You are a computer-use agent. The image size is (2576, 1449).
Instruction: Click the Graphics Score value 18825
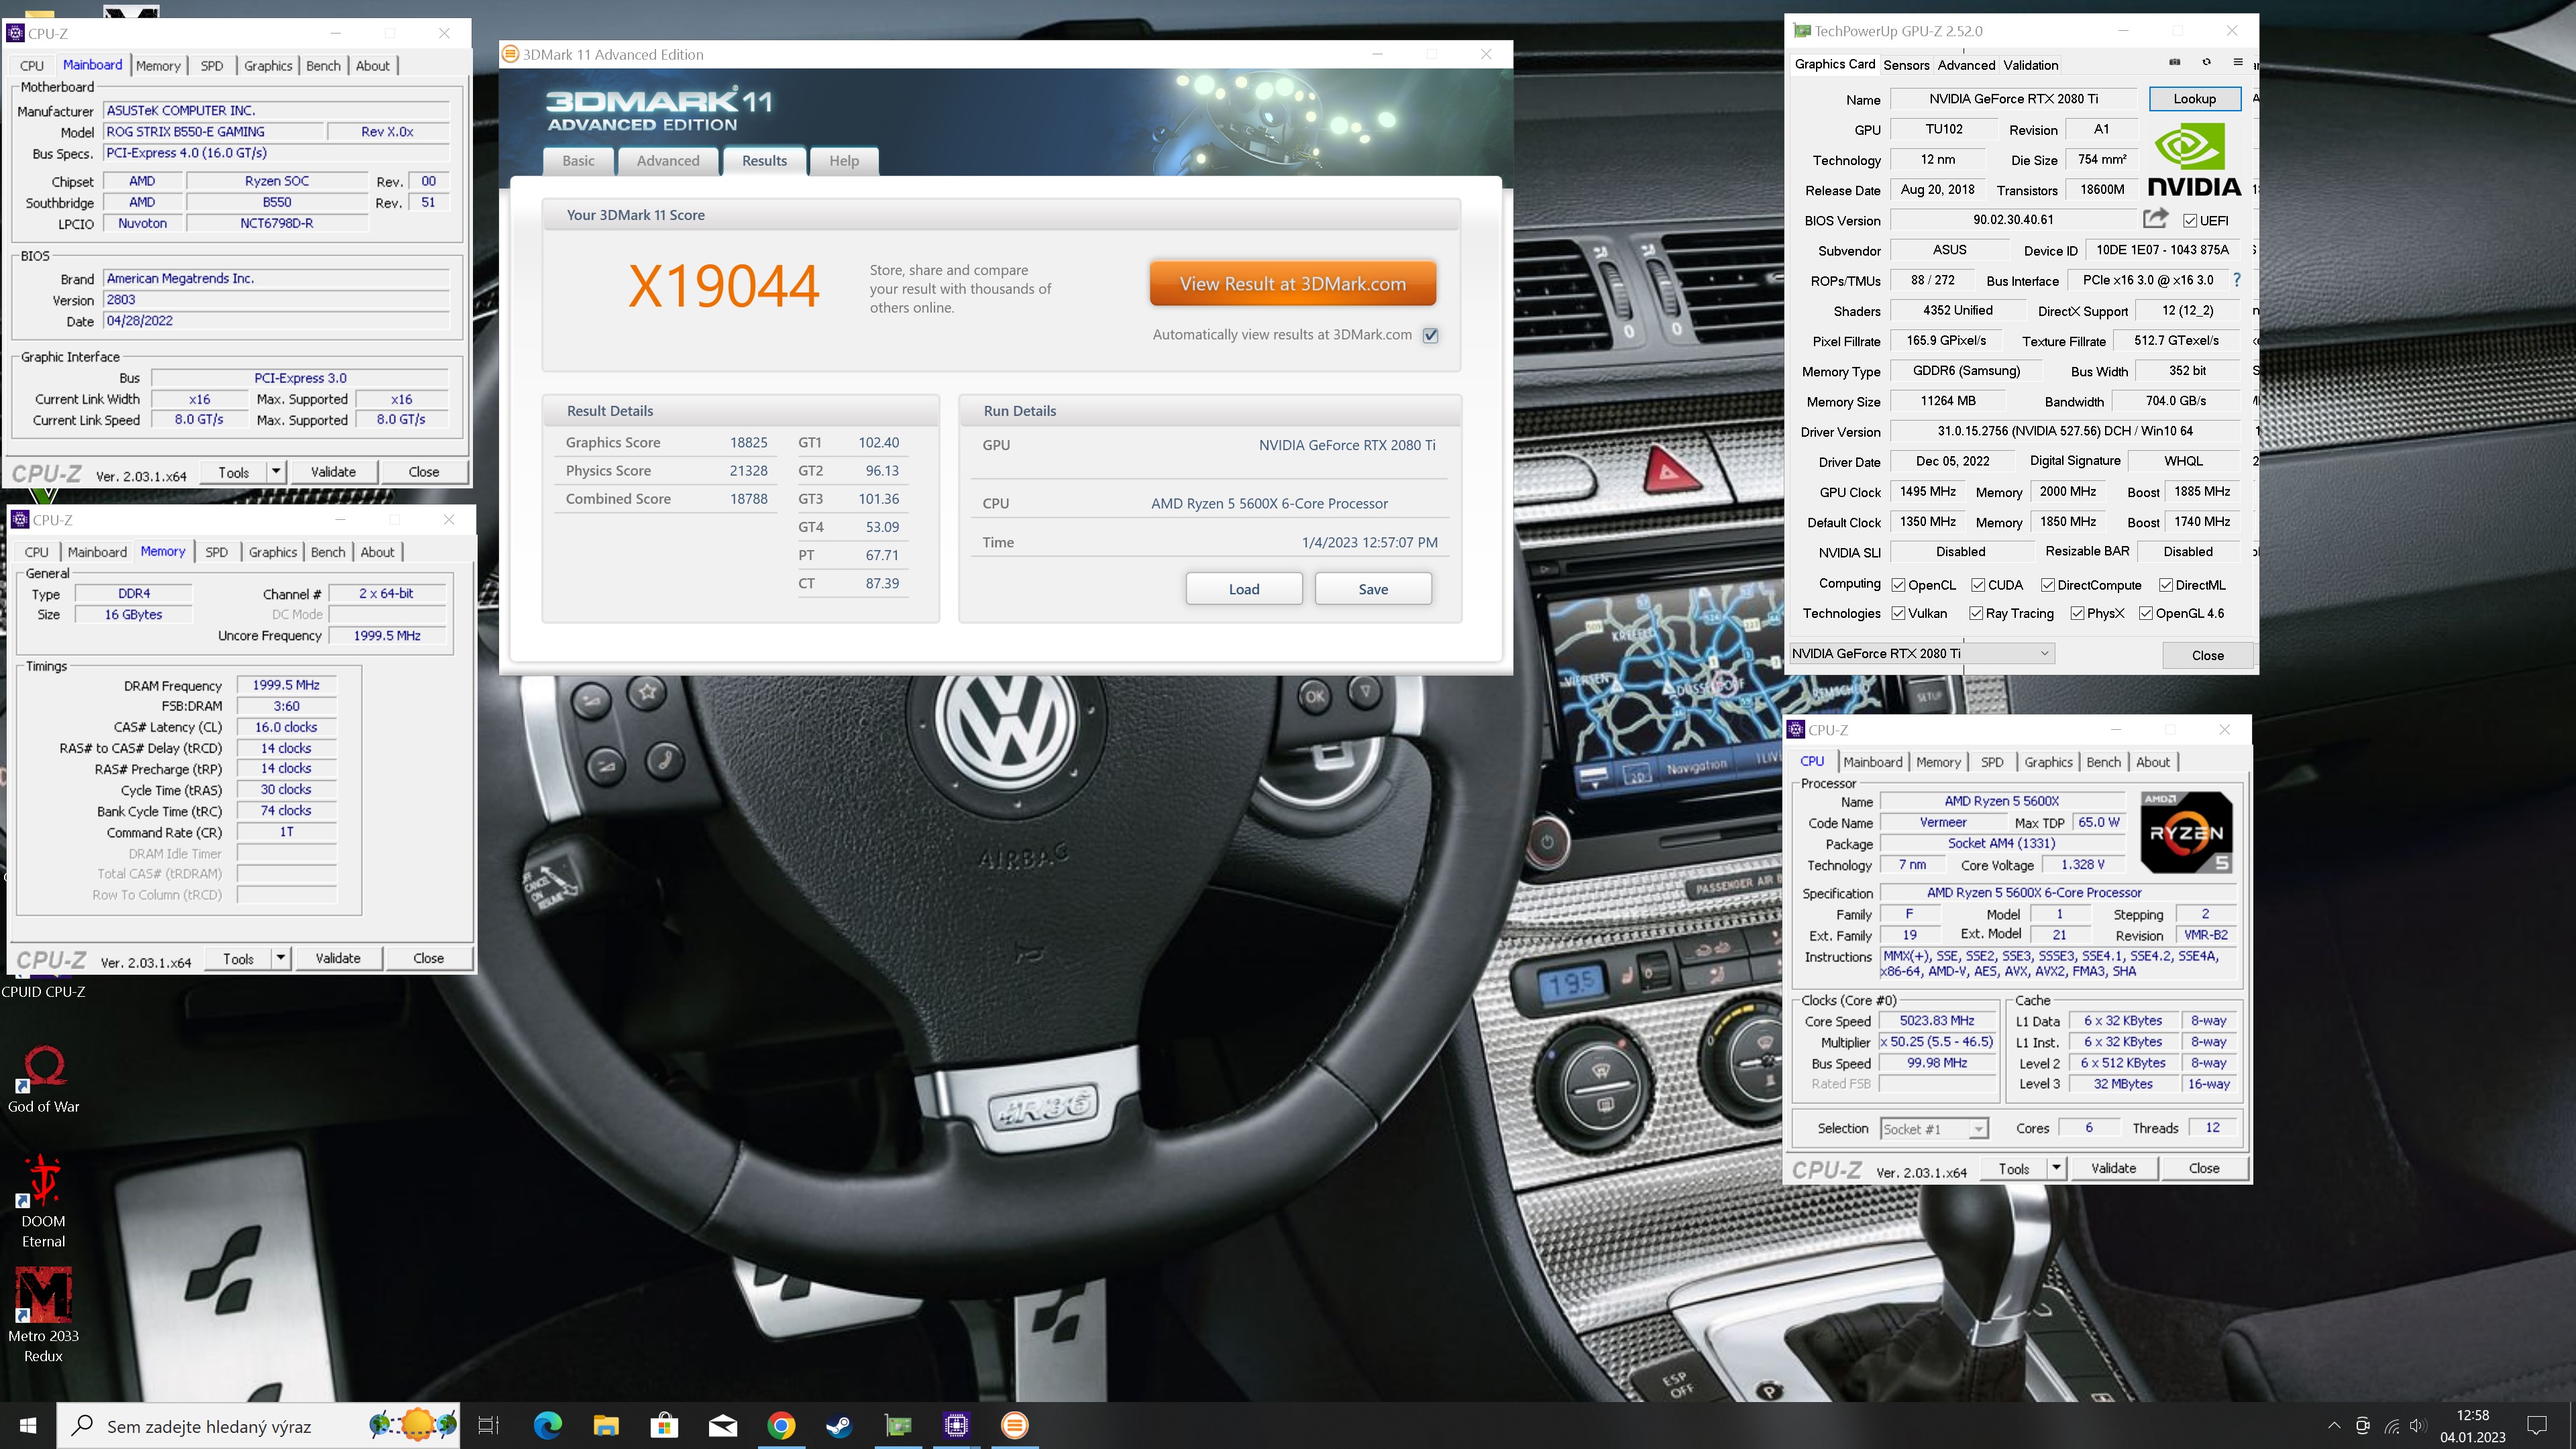(x=748, y=442)
